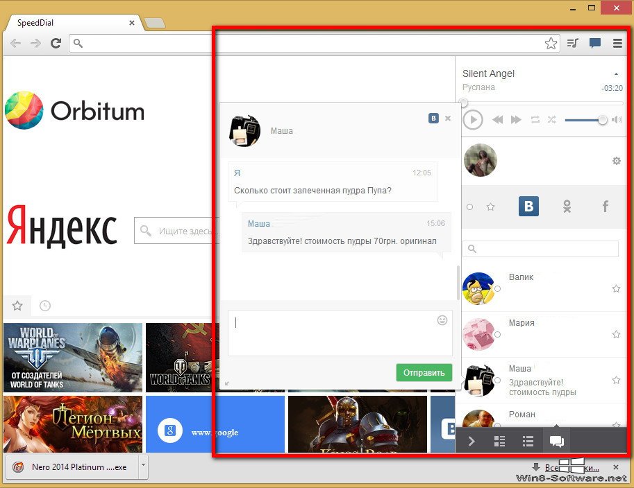Collapse the music player panel arrow
Screen dimensions: 634x488
(616, 74)
